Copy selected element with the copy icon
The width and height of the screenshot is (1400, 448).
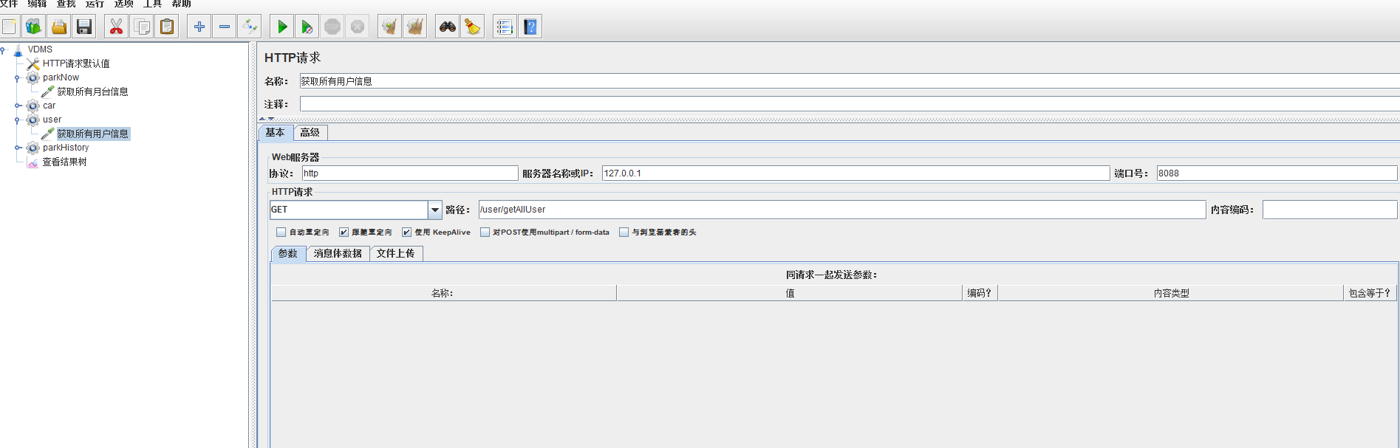coord(141,27)
